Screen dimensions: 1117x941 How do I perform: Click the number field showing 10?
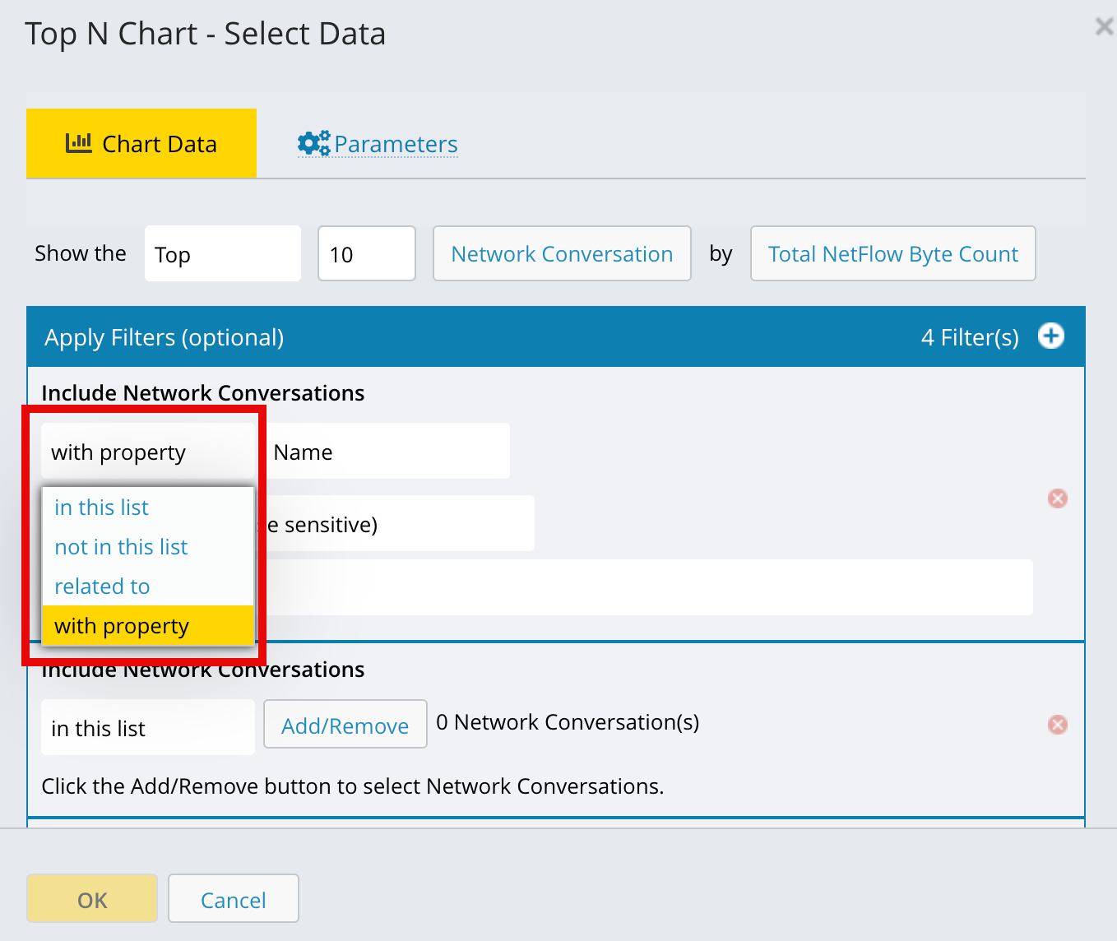click(x=366, y=254)
